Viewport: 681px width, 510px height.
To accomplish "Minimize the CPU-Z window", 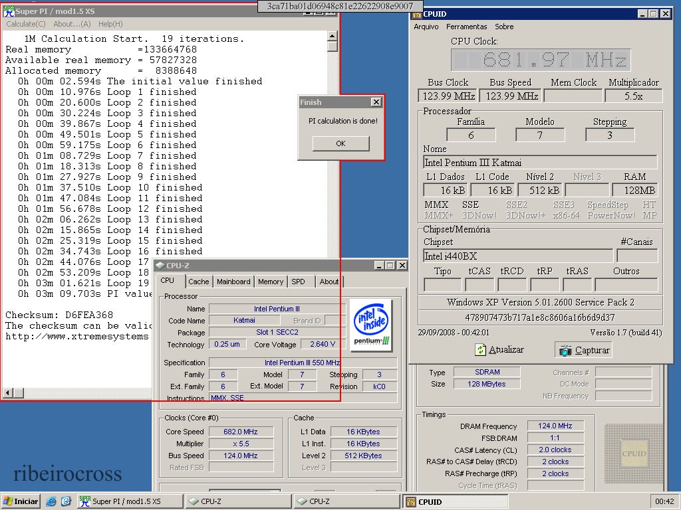I will (379, 266).
